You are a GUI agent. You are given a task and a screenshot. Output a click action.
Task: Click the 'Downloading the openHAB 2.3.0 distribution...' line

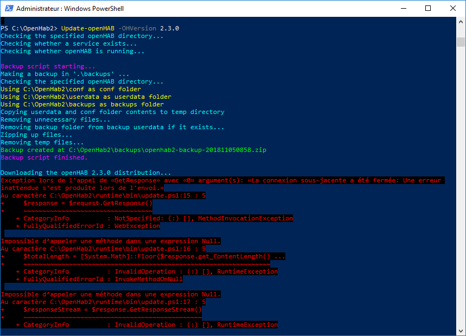coord(86,173)
